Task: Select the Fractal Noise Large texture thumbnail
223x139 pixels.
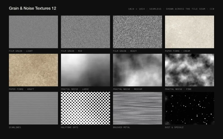Action: pyautogui.click(x=86, y=70)
